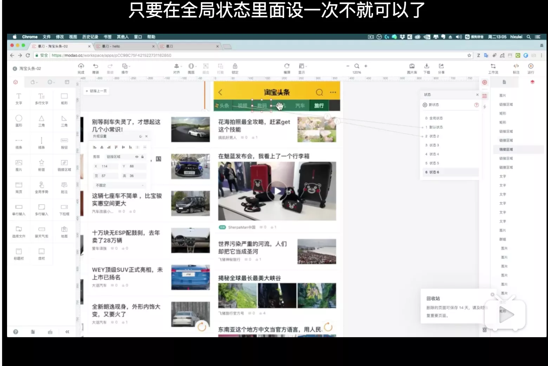Expand the smiley icon library dropdown
This screenshot has height=366, width=548.
(x=51, y=82)
